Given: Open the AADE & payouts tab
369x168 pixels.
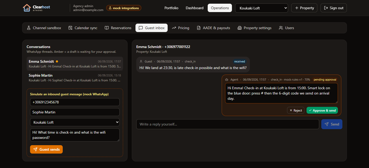Looking at the screenshot, I should (213, 28).
